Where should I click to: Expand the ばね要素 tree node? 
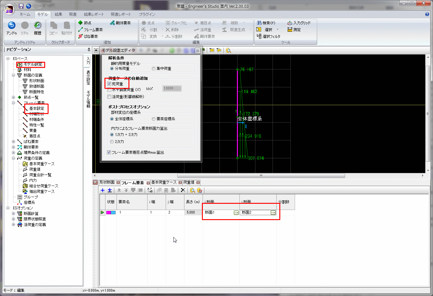[x=14, y=141]
